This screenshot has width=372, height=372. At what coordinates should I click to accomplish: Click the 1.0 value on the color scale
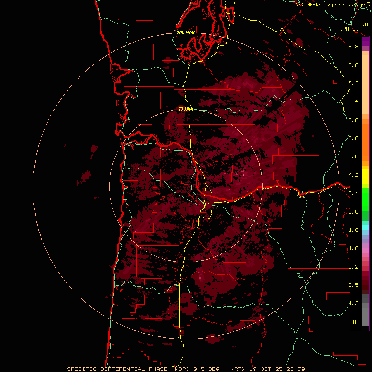tap(353, 248)
